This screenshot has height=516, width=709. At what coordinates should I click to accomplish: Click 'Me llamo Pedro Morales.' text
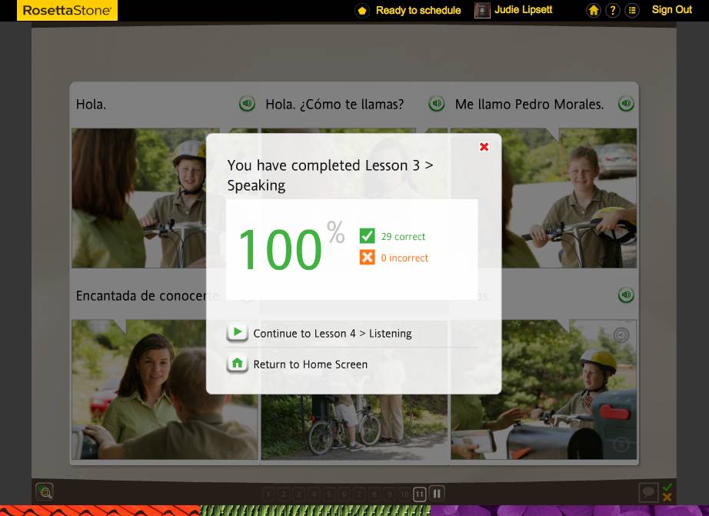530,105
